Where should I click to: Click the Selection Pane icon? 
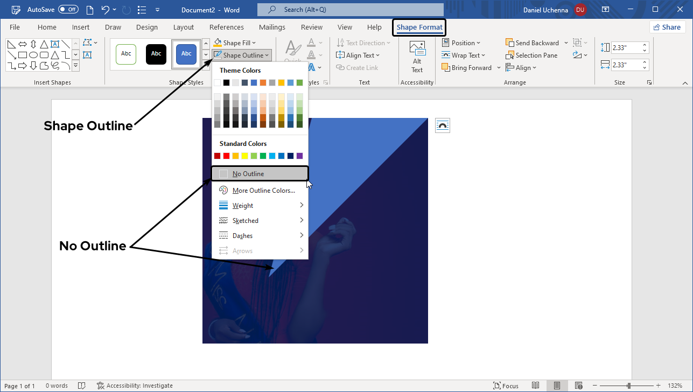point(510,55)
